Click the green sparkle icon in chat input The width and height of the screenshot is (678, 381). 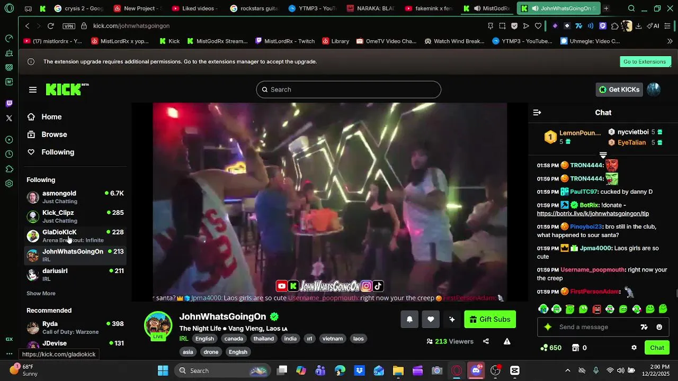[x=548, y=327]
